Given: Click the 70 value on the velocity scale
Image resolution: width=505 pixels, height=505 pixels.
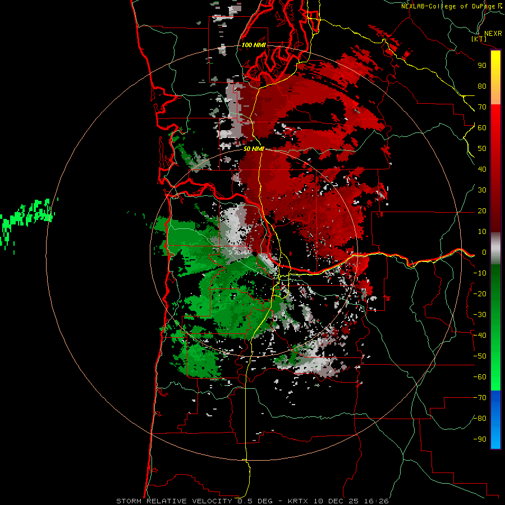Looking at the screenshot, I should (x=482, y=107).
